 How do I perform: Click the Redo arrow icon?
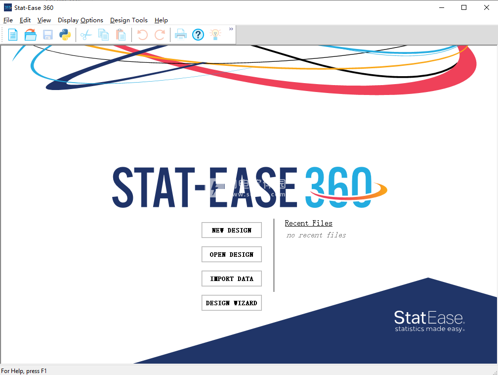(160, 35)
